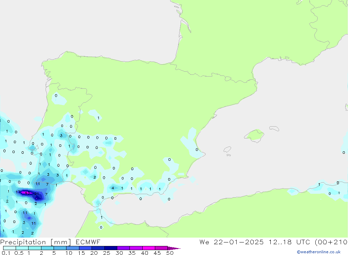Viewport: 348px width, 255px height.
Task: Click Mallorca island on the map
Action: (x=254, y=135)
